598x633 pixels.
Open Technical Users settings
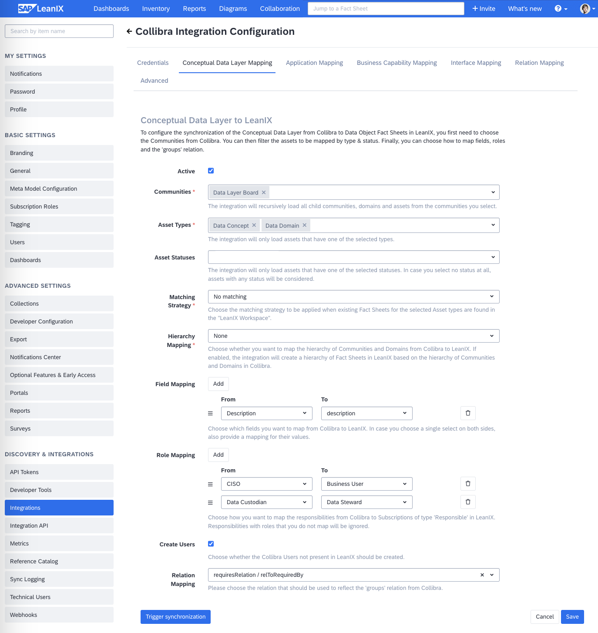point(59,597)
